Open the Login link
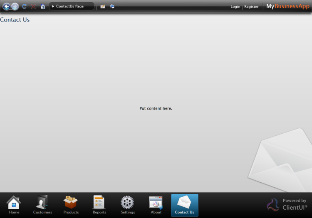The width and height of the screenshot is (312, 218). (x=235, y=7)
